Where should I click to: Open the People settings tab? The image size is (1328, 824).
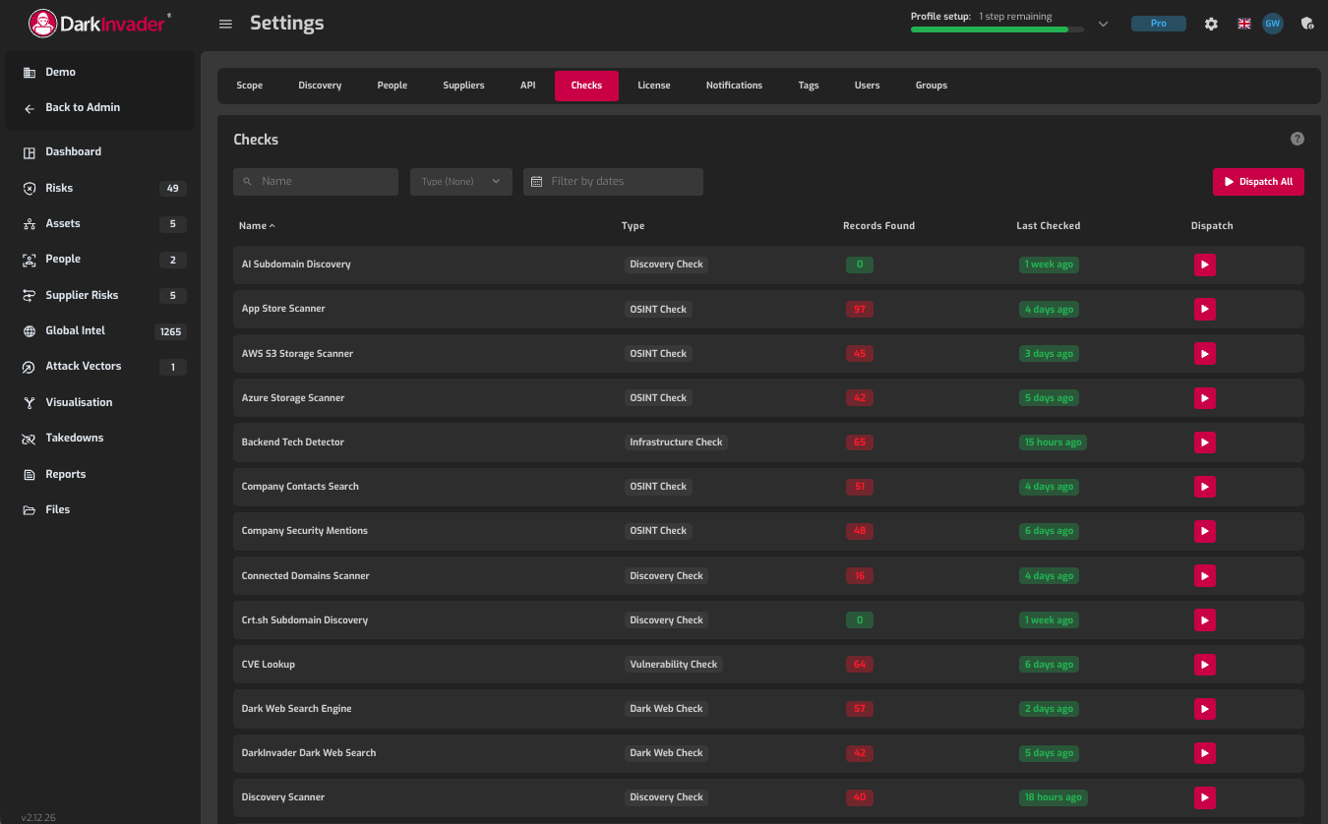pyautogui.click(x=392, y=86)
